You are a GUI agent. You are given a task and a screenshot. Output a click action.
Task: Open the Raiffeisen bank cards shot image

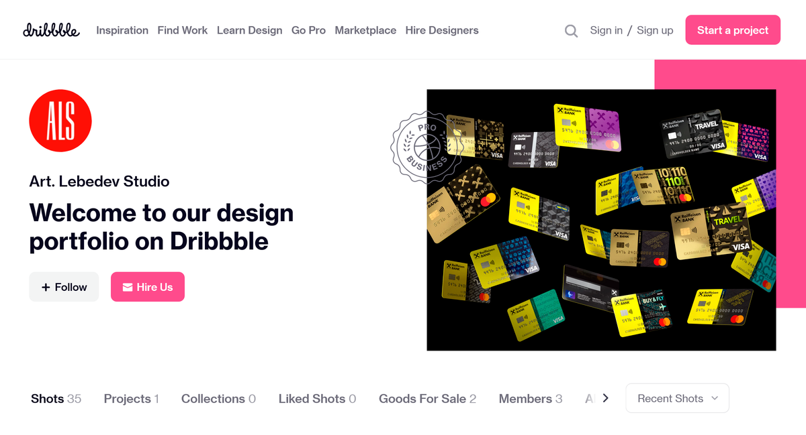tap(601, 220)
